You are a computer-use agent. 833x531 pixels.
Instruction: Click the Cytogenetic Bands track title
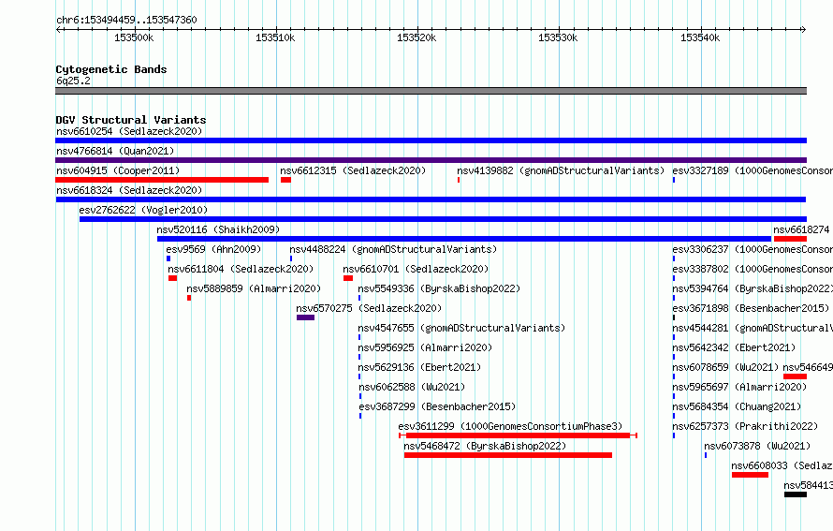pyautogui.click(x=111, y=69)
